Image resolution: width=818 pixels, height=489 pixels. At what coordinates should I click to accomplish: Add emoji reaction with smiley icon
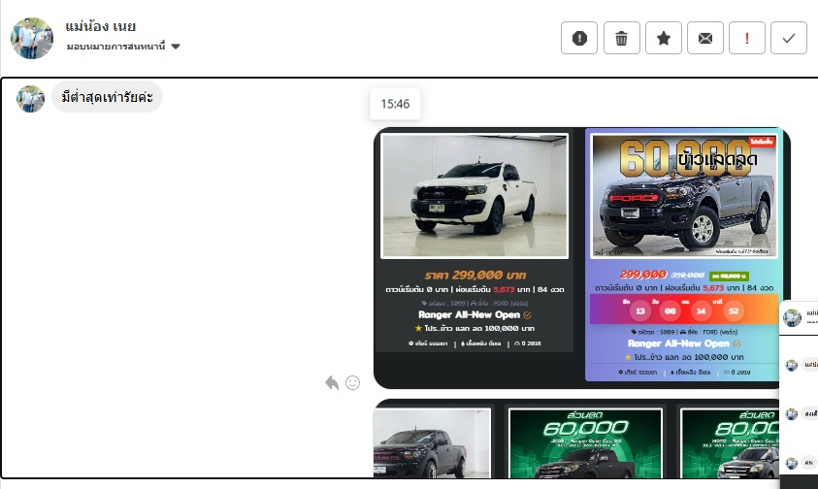[352, 382]
